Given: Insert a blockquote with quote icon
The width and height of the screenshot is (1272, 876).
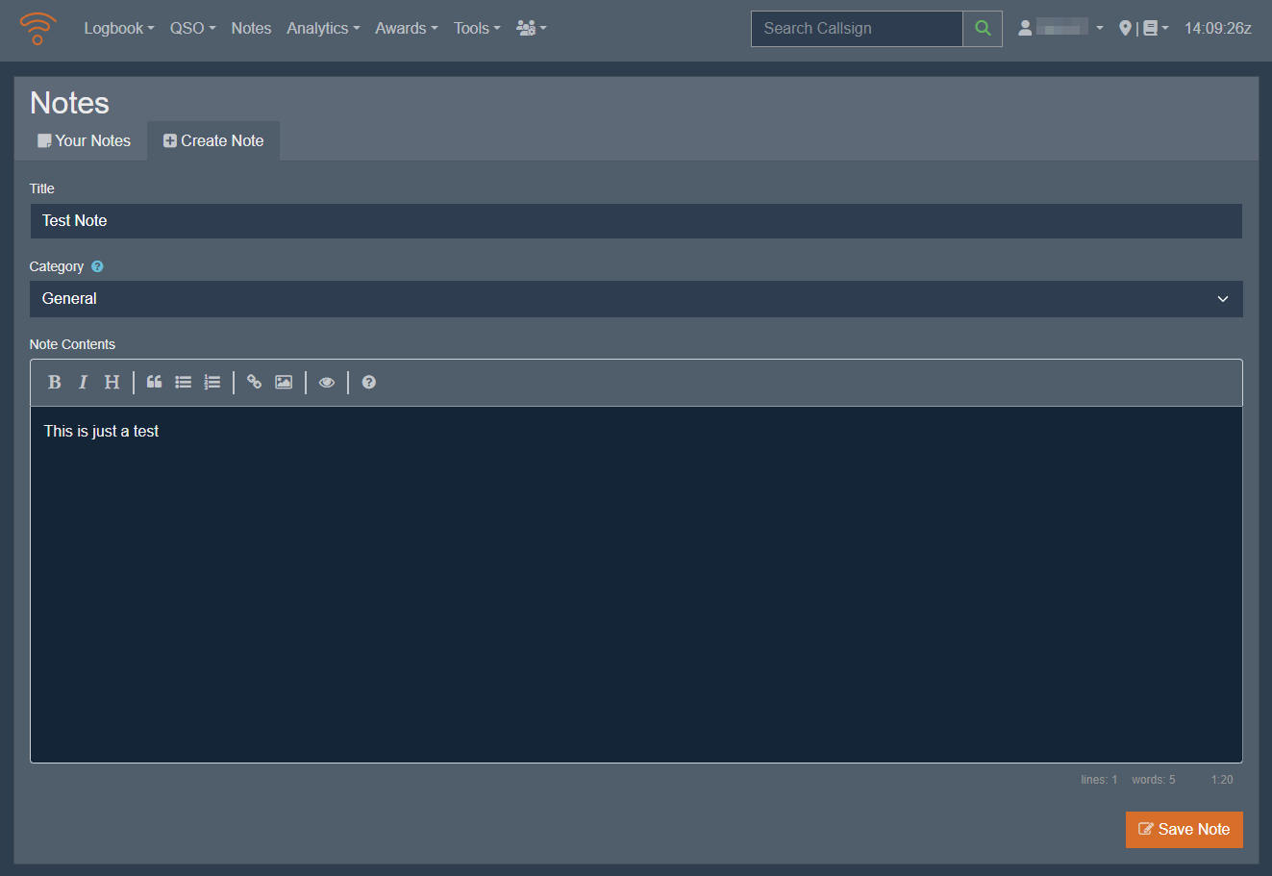Looking at the screenshot, I should [154, 383].
